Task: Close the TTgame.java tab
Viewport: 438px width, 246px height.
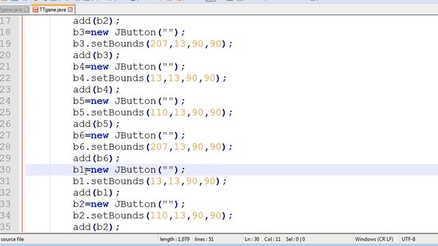Action: (x=70, y=10)
